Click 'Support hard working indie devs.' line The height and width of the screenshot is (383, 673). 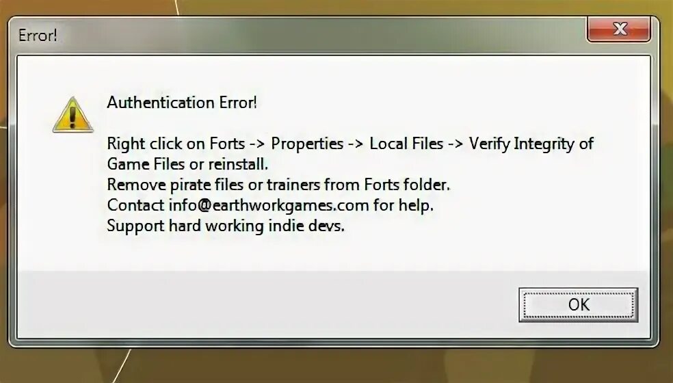[226, 226]
